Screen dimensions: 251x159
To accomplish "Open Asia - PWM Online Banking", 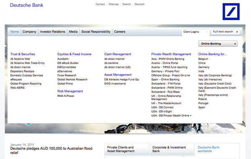I will 168,59.
